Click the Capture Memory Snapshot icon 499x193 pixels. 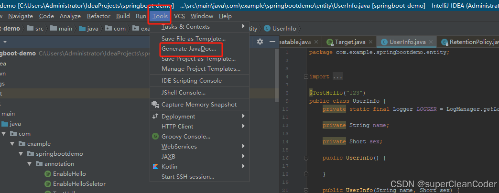tap(155, 104)
